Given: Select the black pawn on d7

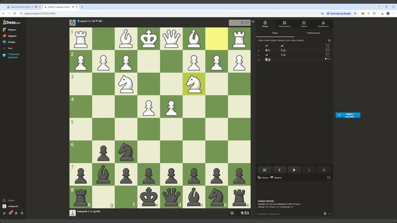Looking at the screenshot, I should [171, 175].
